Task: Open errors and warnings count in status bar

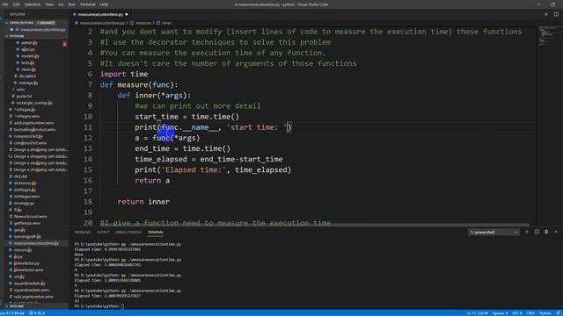Action: click(x=37, y=313)
